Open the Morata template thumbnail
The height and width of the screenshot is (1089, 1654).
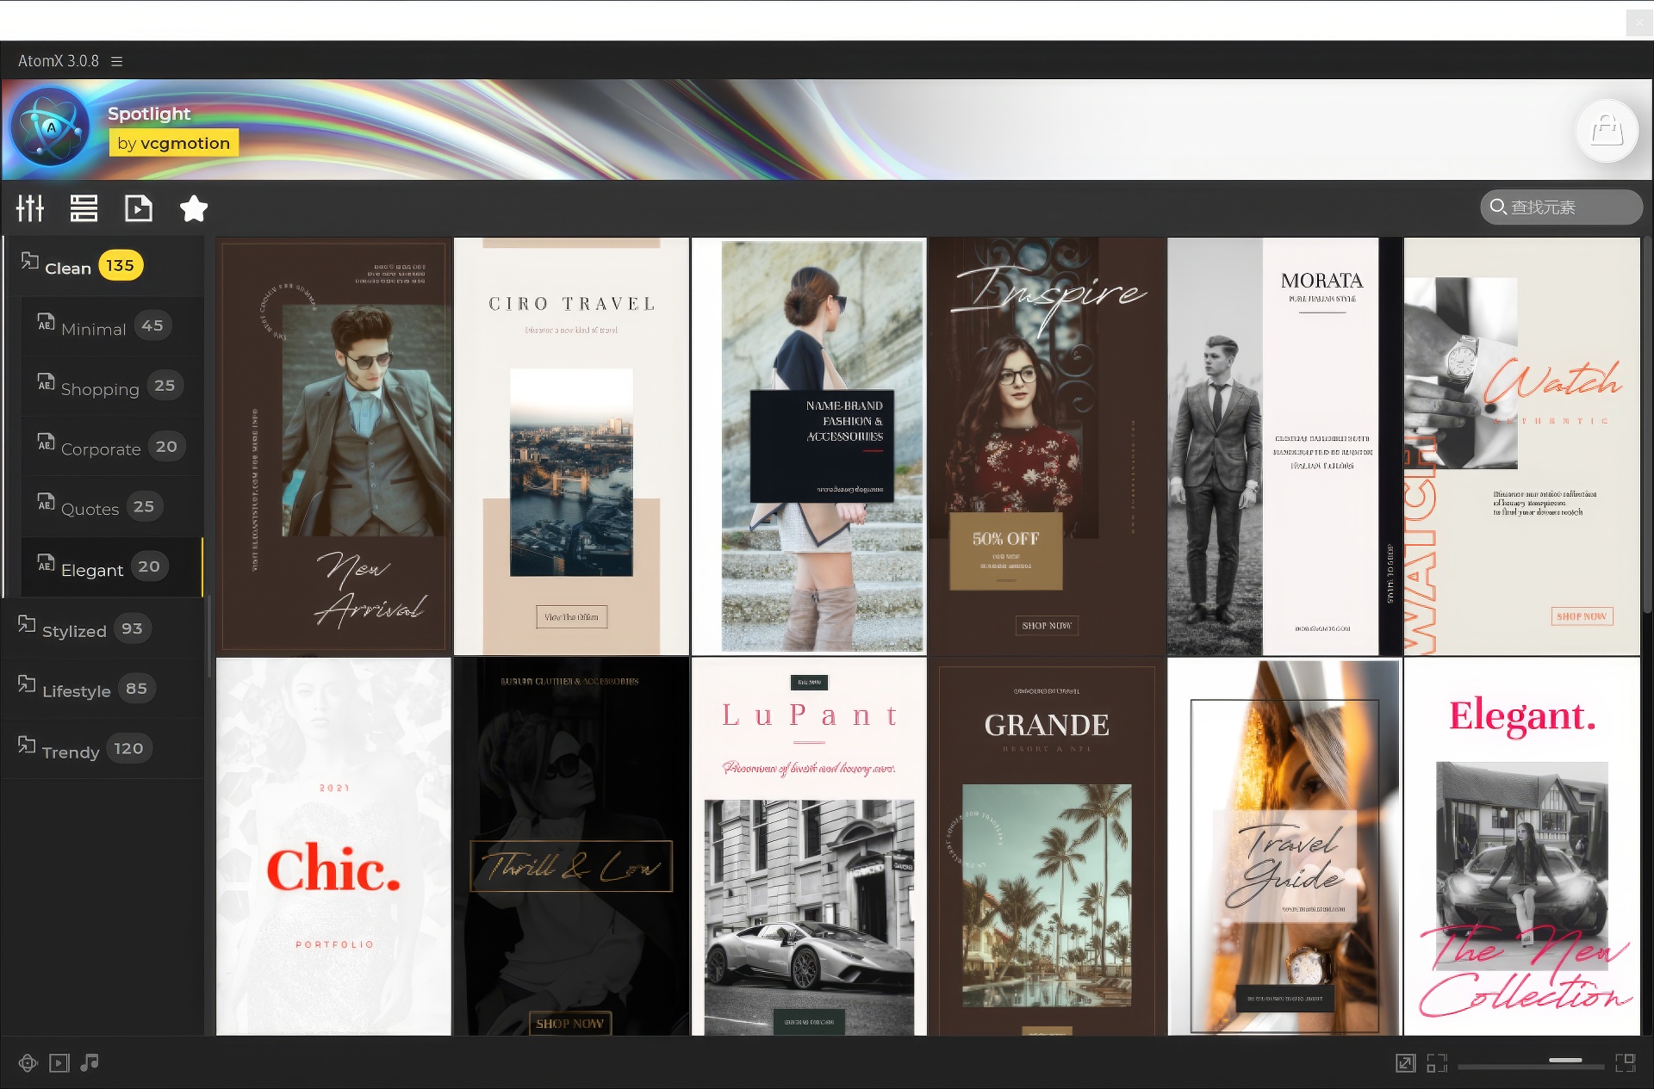tap(1284, 446)
